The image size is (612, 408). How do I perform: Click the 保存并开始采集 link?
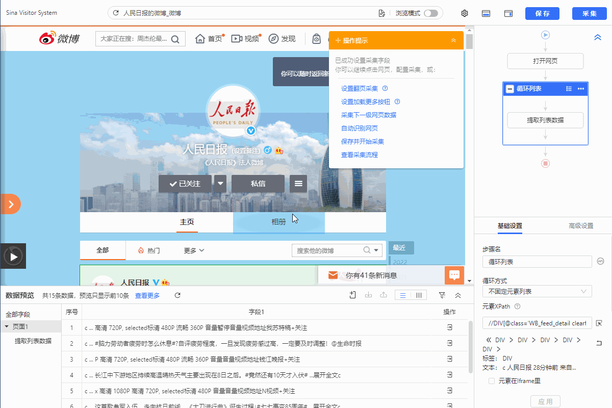point(363,141)
